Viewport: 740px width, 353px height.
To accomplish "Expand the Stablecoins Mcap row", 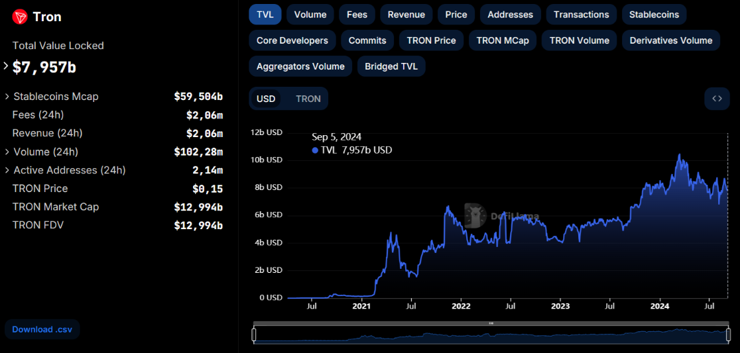I will 7,97.
